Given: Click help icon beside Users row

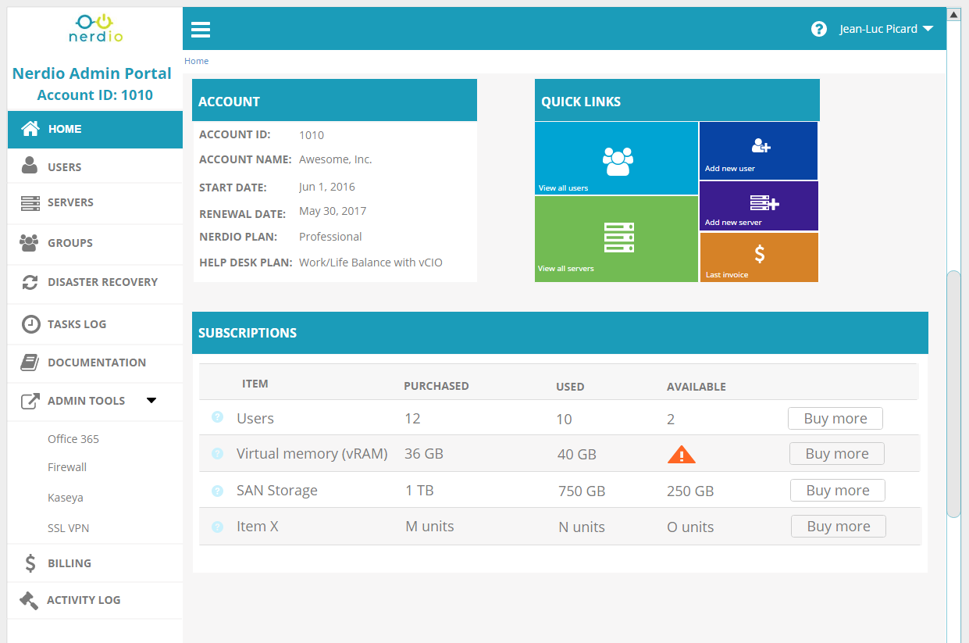Looking at the screenshot, I should 218,418.
